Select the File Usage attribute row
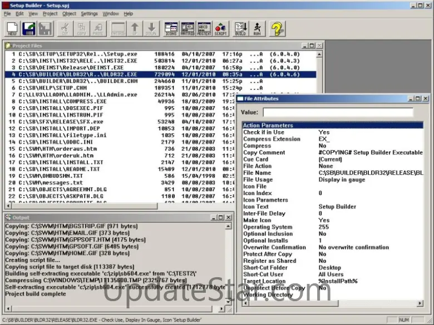The image size is (434, 325). click(333, 179)
